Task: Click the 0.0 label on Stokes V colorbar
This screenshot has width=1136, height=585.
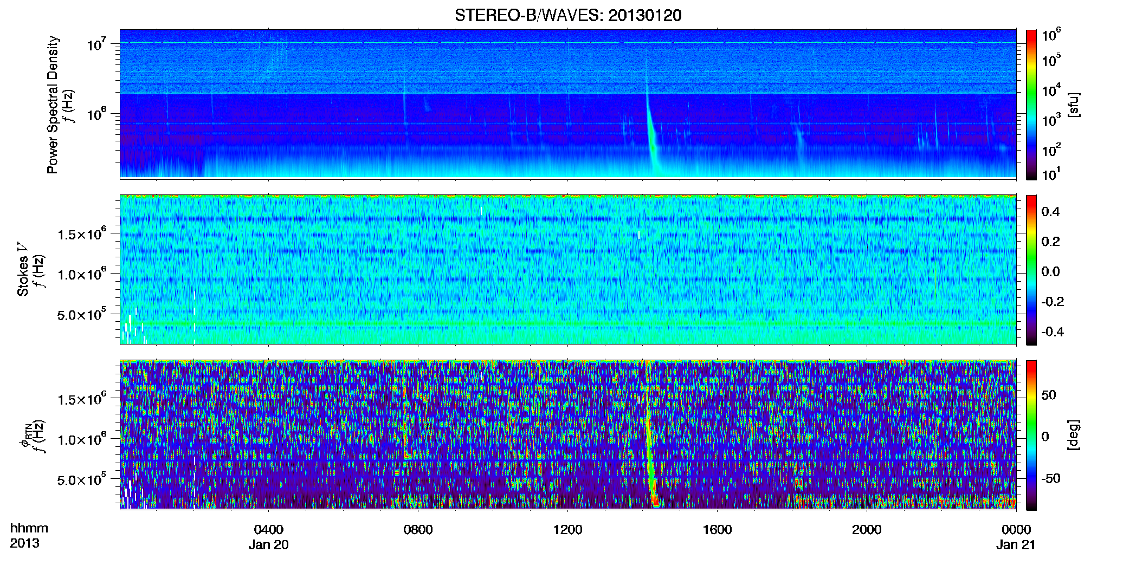Action: coord(1050,272)
